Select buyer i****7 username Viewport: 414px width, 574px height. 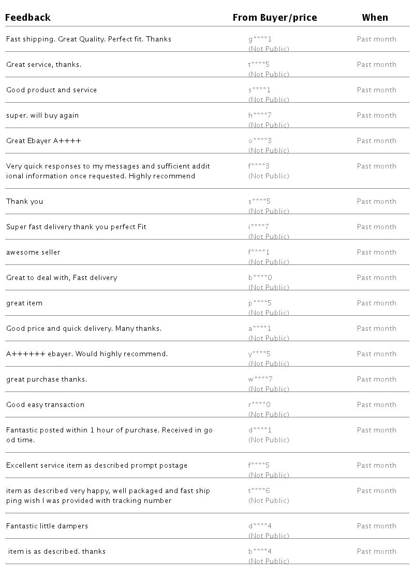pos(258,227)
